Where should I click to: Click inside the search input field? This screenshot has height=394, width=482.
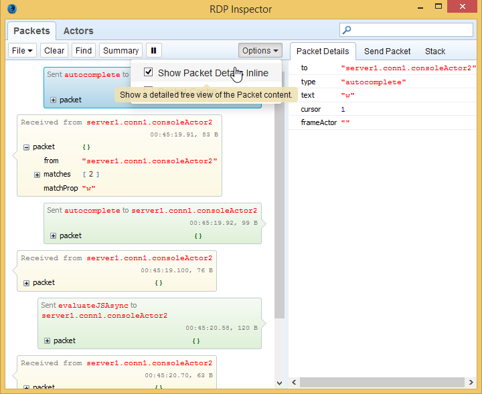[x=406, y=30]
